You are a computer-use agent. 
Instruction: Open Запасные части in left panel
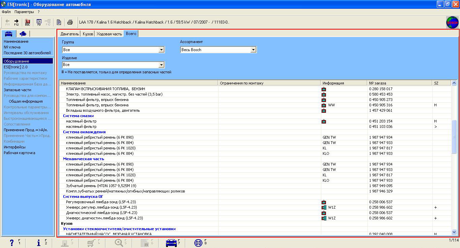tap(17, 90)
